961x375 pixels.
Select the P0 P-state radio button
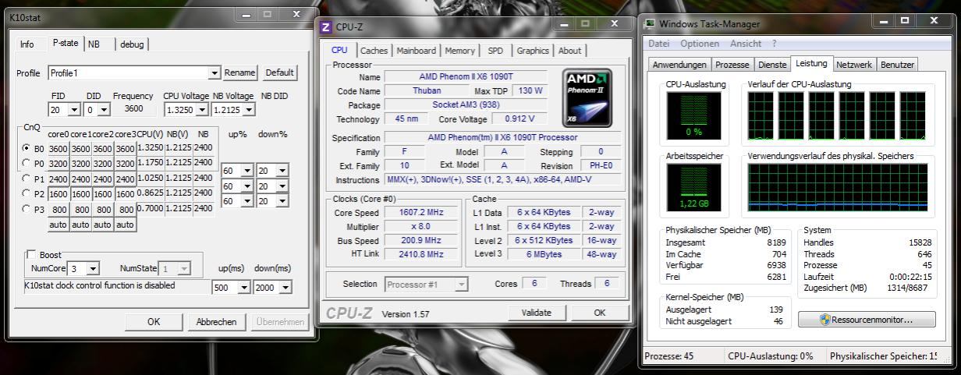point(28,163)
